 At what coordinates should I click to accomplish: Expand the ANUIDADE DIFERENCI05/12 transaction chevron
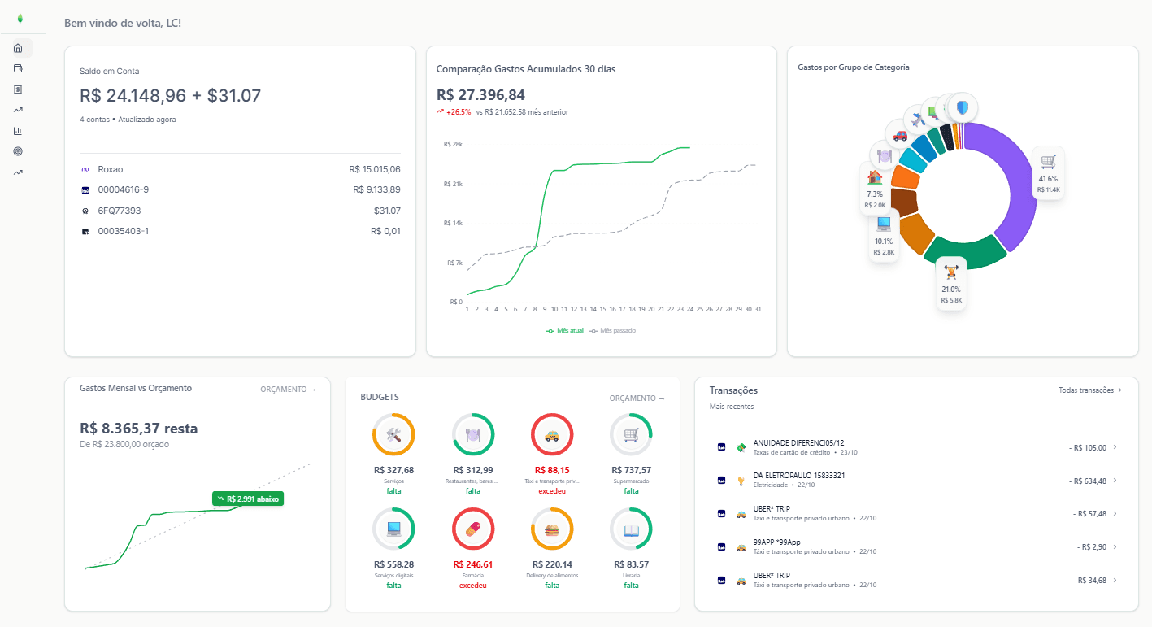[1115, 447]
